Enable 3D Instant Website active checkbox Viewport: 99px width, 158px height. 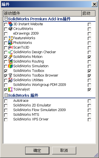[x=6, y=24]
